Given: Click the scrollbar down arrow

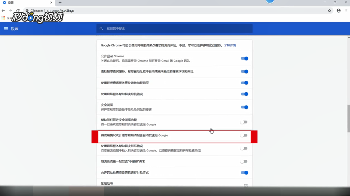Looking at the screenshot, I should (349, 186).
